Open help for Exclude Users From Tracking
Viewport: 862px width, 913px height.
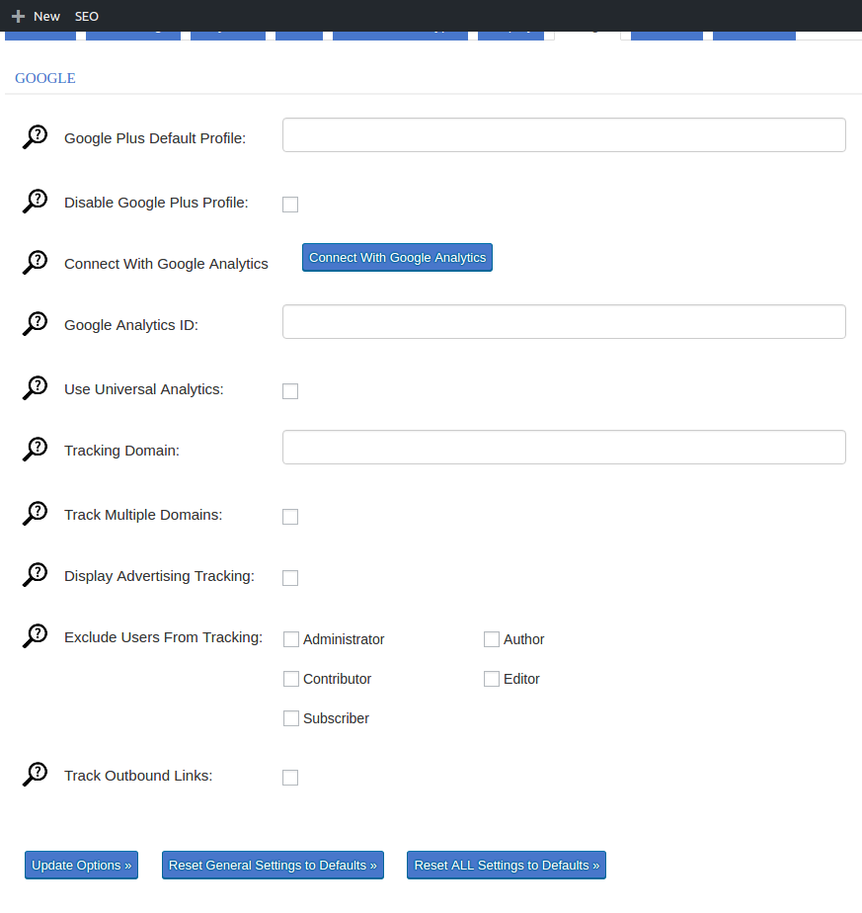(x=35, y=635)
